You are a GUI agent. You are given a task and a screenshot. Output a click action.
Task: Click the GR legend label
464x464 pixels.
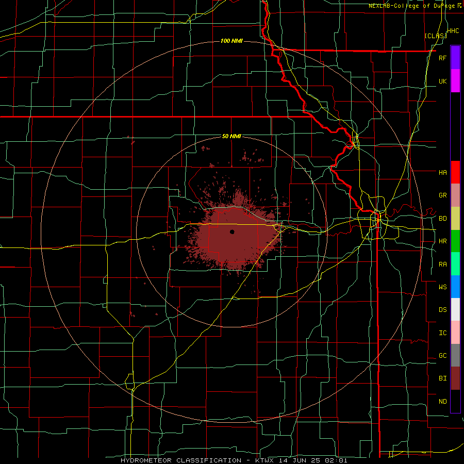tap(442, 195)
